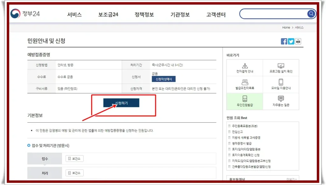Open 주민등록표등본(초본) link
This screenshot has width=326, height=185.
[x=244, y=126]
